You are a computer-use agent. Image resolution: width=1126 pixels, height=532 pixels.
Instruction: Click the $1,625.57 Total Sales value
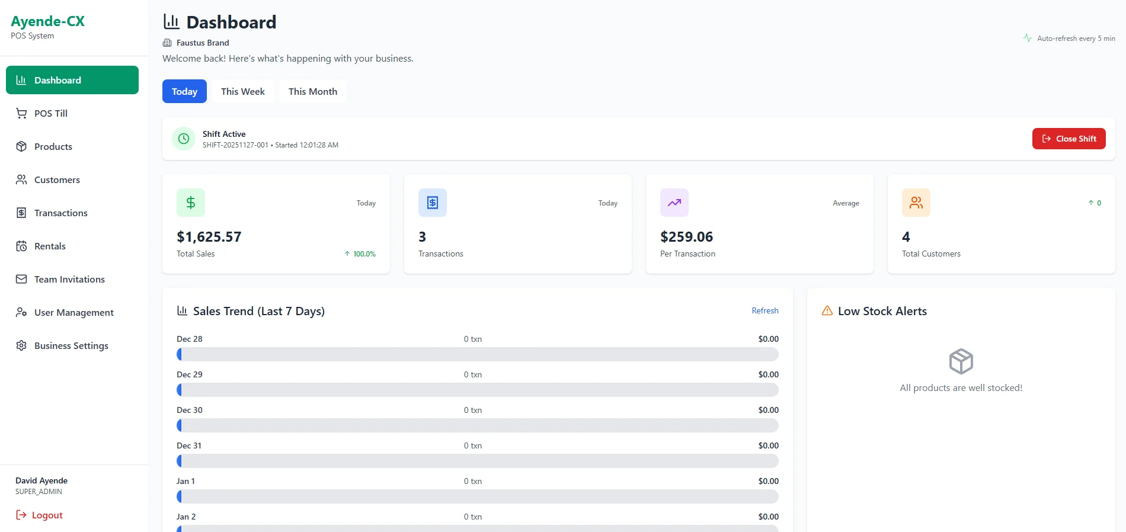209,237
